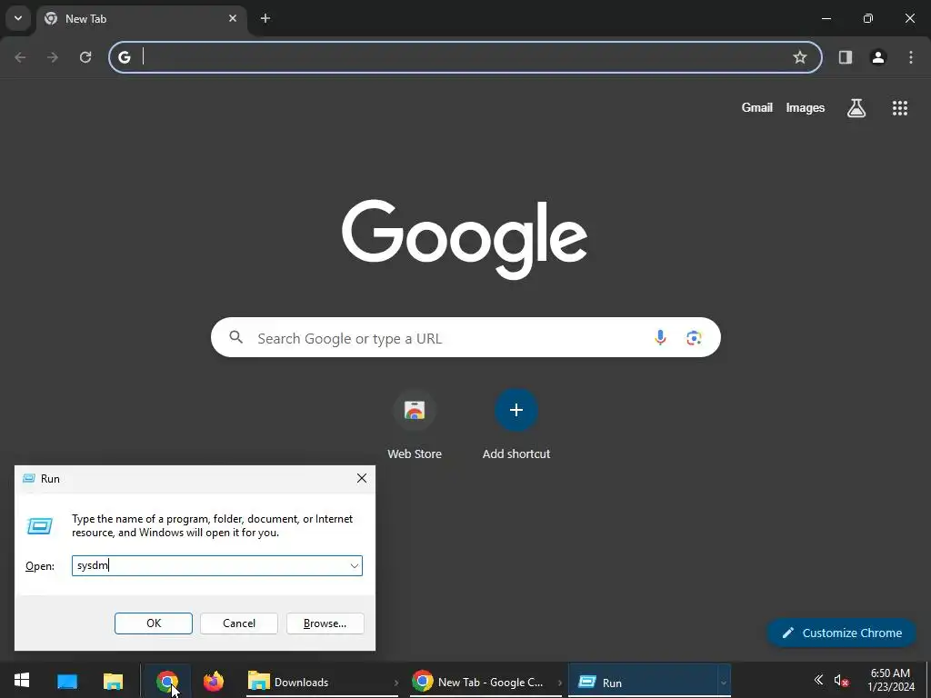Expand the Run Open history dropdown

tap(355, 565)
